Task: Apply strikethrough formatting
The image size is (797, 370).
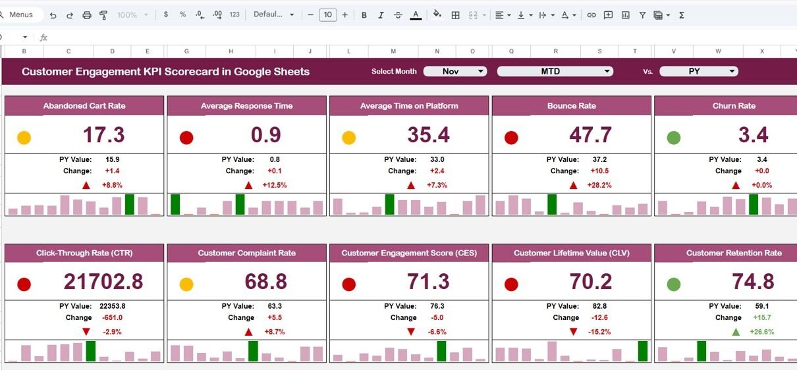Action: point(398,15)
